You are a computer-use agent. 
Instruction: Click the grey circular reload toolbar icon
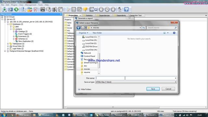point(107,9)
